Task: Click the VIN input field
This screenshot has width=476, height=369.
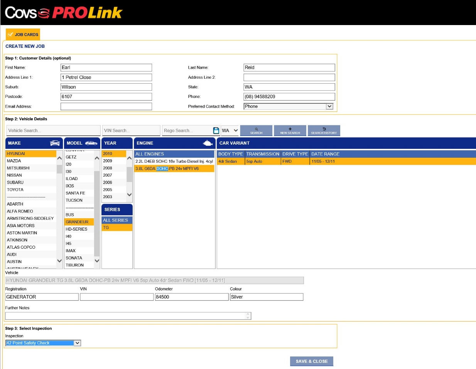Action: (117, 297)
